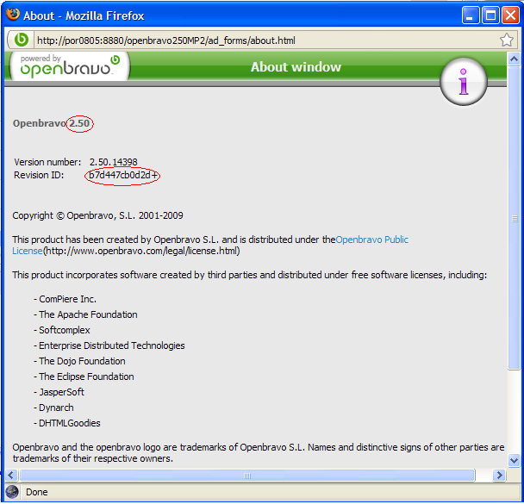Screen dimensions: 524x504
Task: Click the Copyright Openbravo 2001-2009 line
Action: (x=97, y=215)
